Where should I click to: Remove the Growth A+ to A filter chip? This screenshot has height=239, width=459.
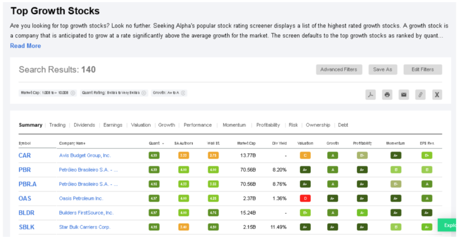[183, 93]
